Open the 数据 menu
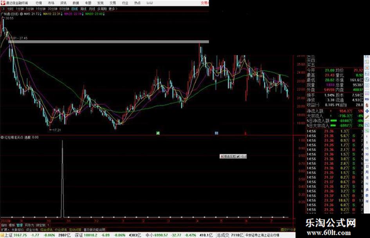Screen dimensions: 370x238 point(76,3)
